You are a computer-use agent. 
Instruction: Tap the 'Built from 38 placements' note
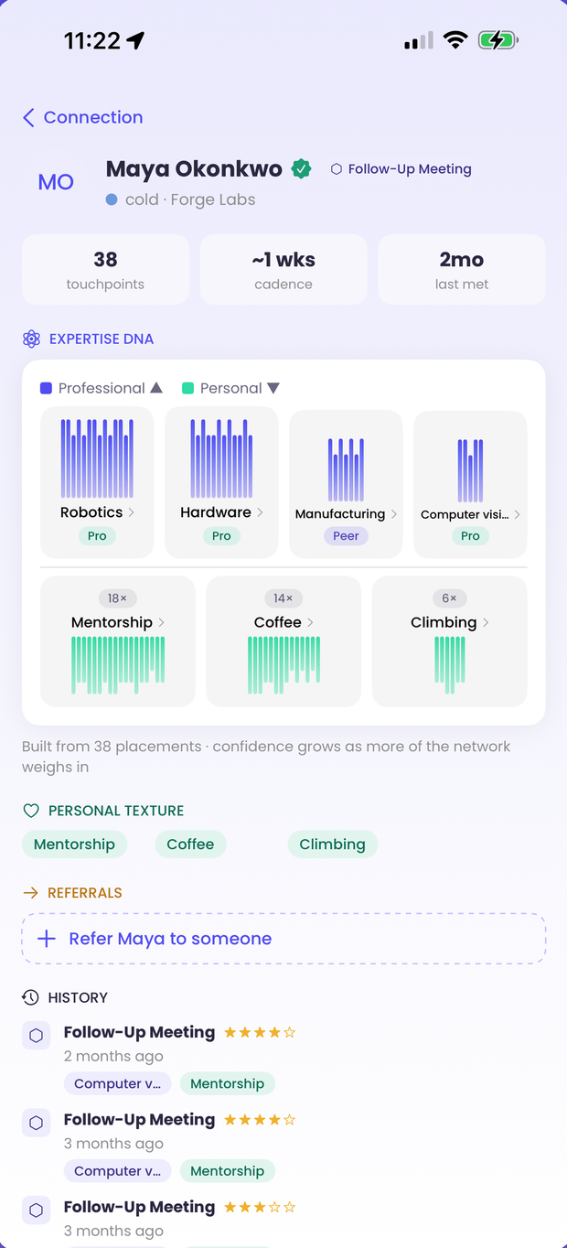click(266, 757)
